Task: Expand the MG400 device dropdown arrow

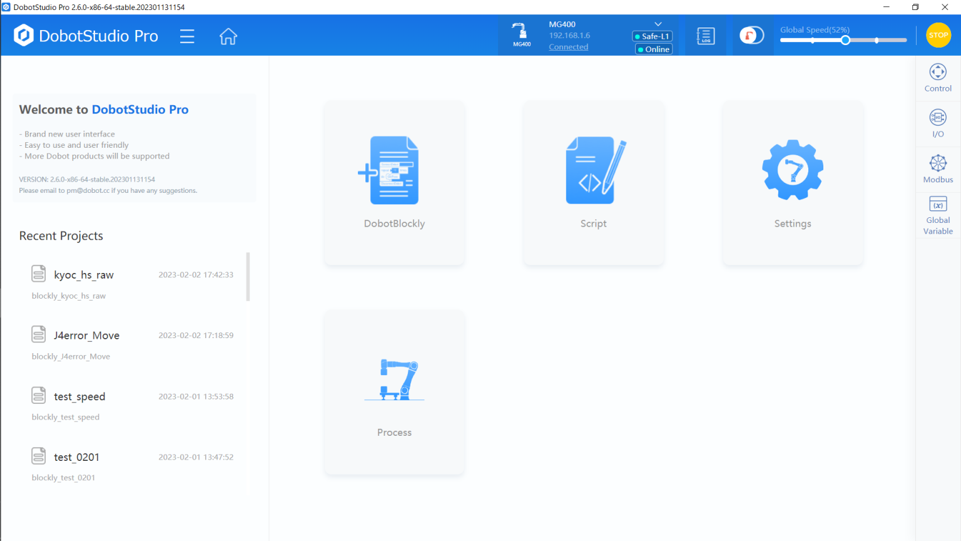Action: [658, 24]
